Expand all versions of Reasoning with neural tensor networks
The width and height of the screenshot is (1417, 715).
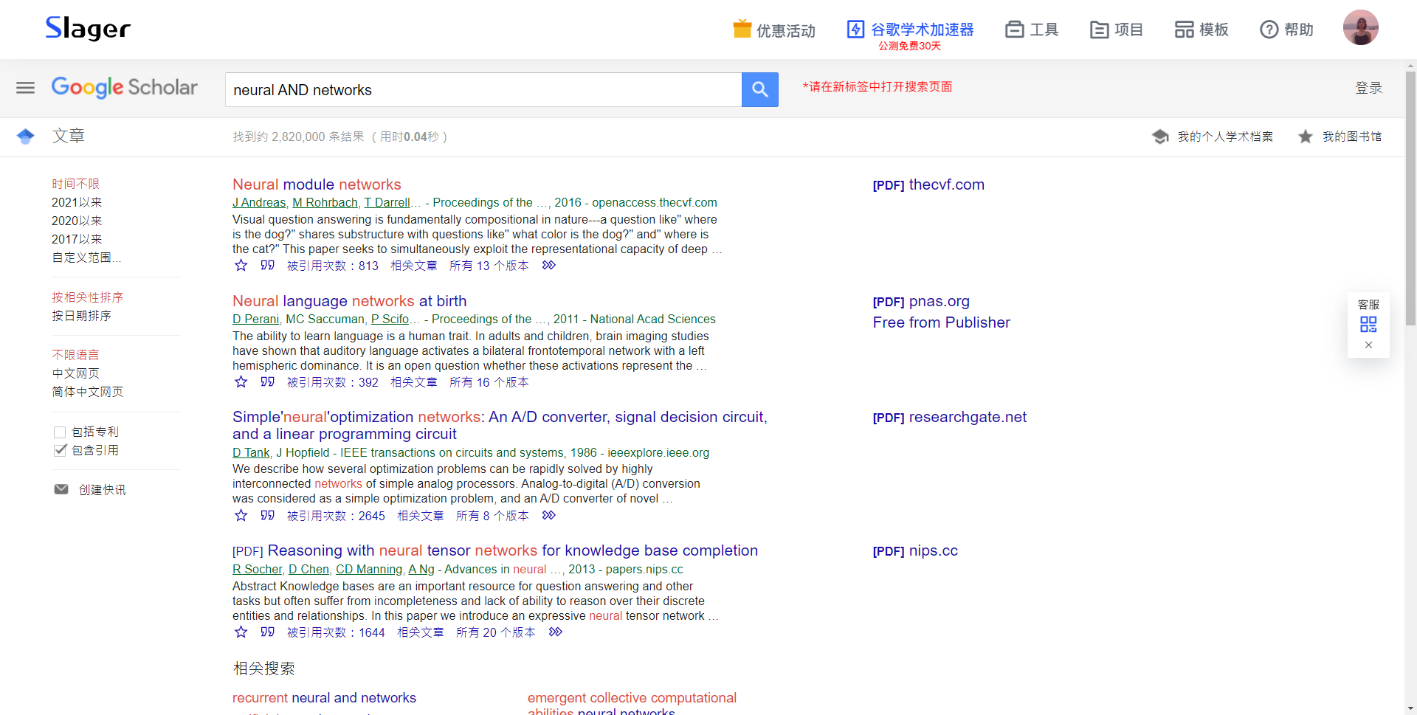click(495, 632)
